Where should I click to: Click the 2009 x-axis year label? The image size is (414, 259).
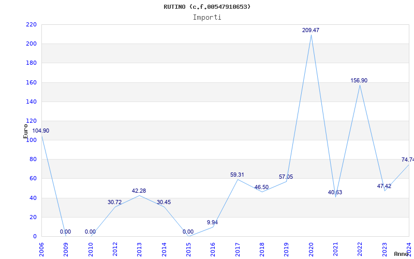pos(66,250)
